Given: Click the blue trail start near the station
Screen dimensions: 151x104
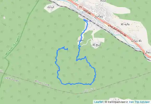Looking at the screenshot, I should pos(84,20).
